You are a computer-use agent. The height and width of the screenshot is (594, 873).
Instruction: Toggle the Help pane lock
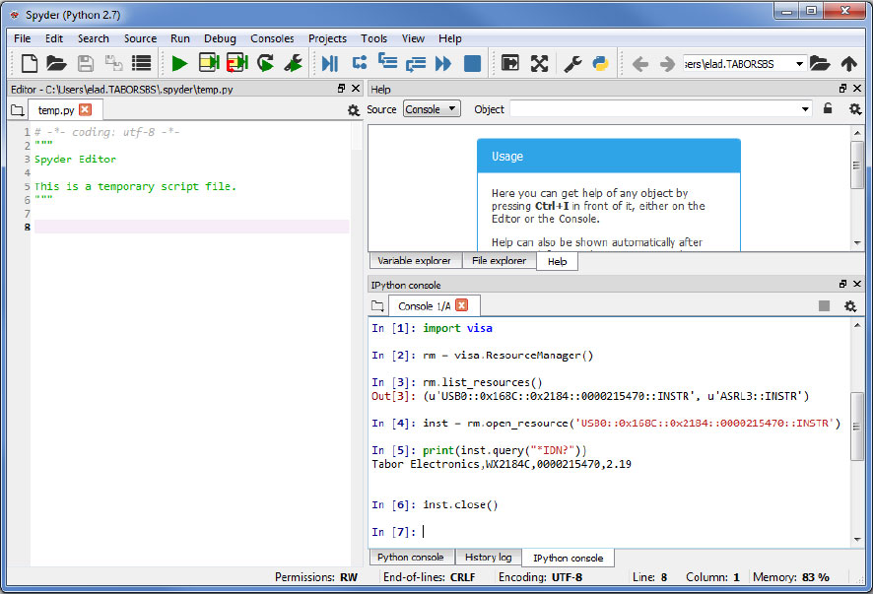click(x=828, y=108)
